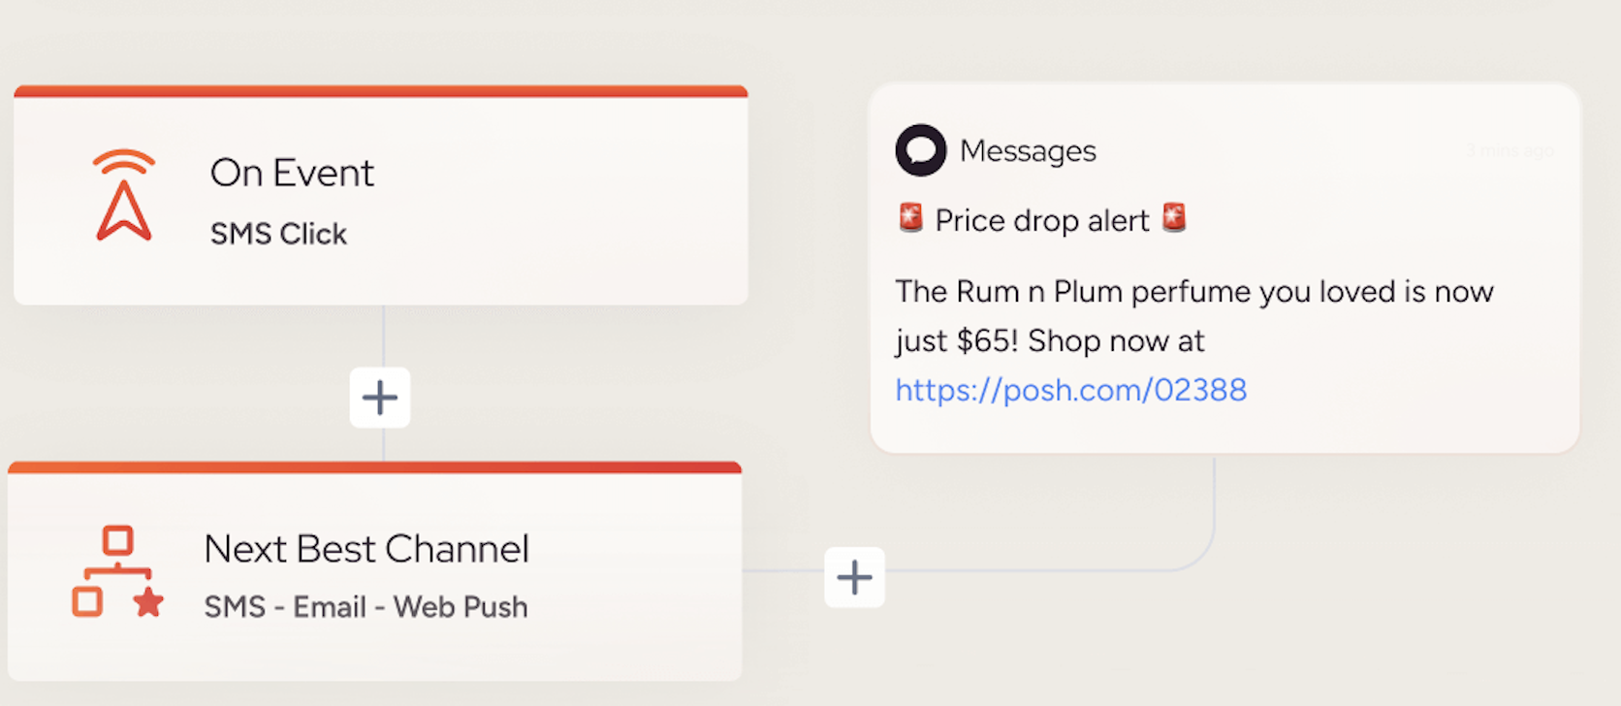Screen dimensions: 1621x706
Task: Click the orange top bar of On Event card
Action: click(380, 91)
